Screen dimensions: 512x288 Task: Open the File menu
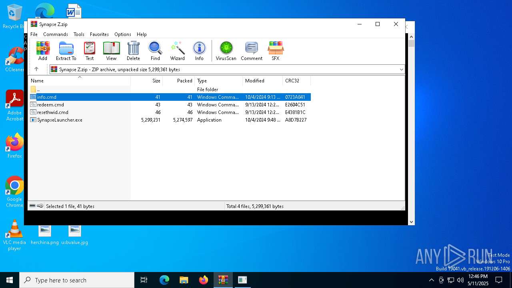tap(34, 34)
